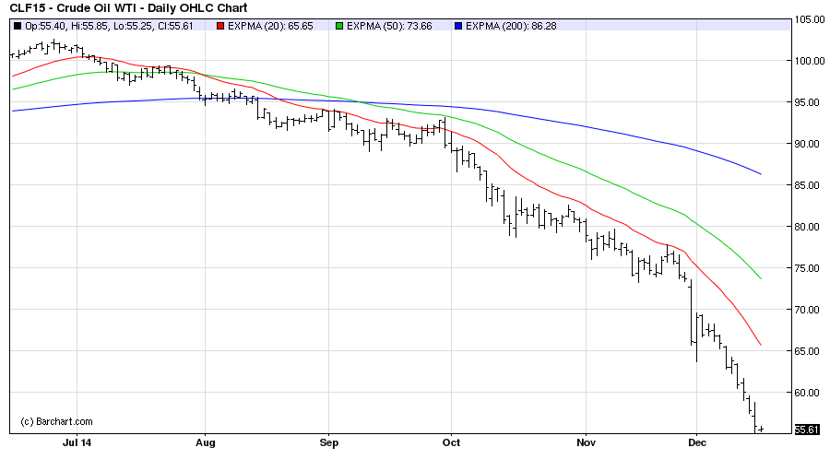Click the black OHLC legend square
Screen dimensions: 830x471
(18, 26)
